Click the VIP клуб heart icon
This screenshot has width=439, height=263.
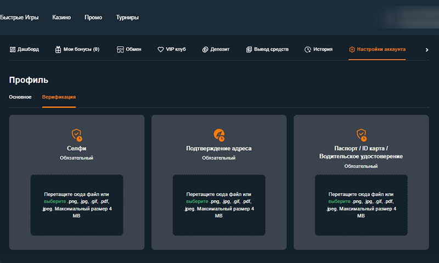click(x=161, y=49)
